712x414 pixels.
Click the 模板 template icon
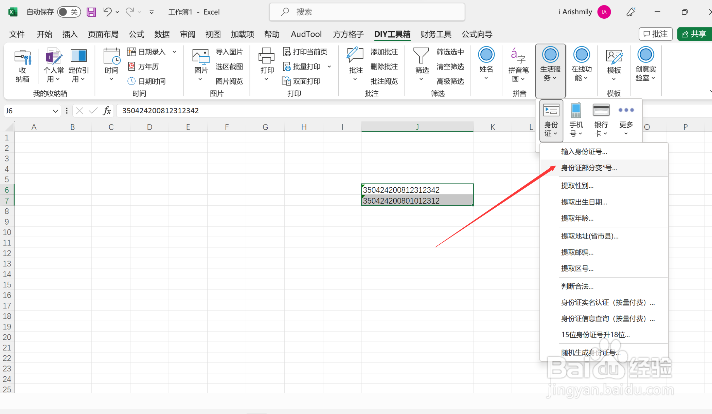pos(613,57)
